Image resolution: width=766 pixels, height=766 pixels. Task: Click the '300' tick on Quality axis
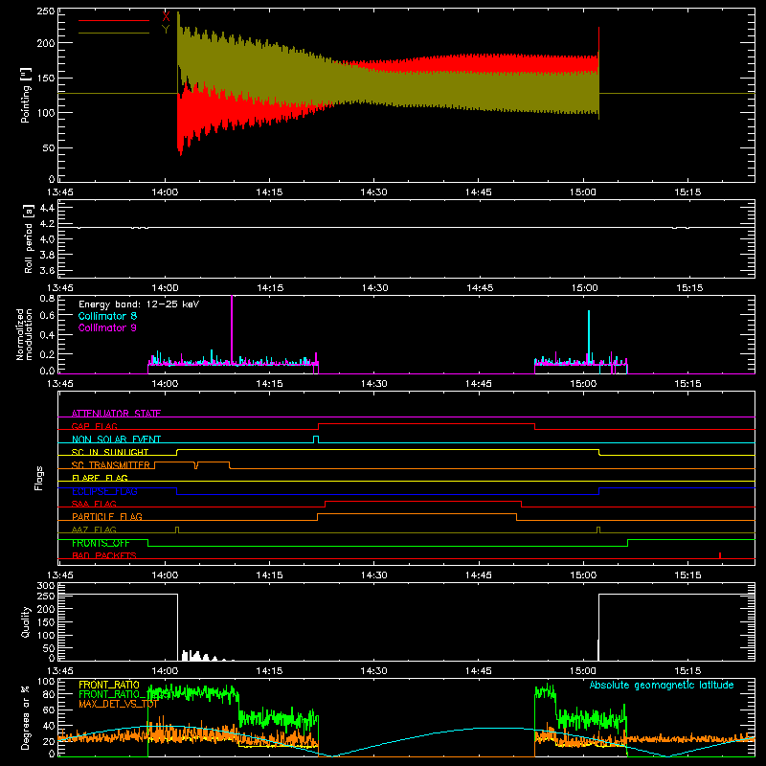45,585
